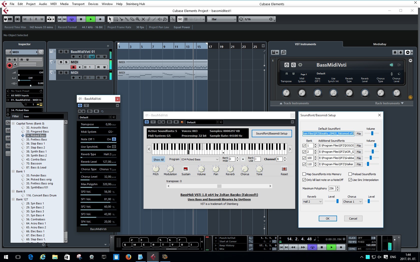
Task: Open the Project menu
Action: (31, 4)
